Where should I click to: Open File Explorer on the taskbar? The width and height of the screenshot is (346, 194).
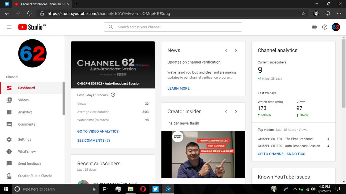[131, 189]
